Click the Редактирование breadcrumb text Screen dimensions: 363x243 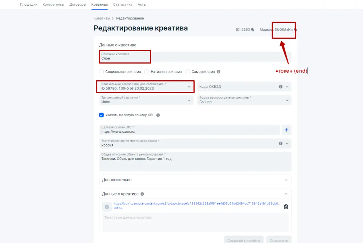pyautogui.click(x=130, y=18)
